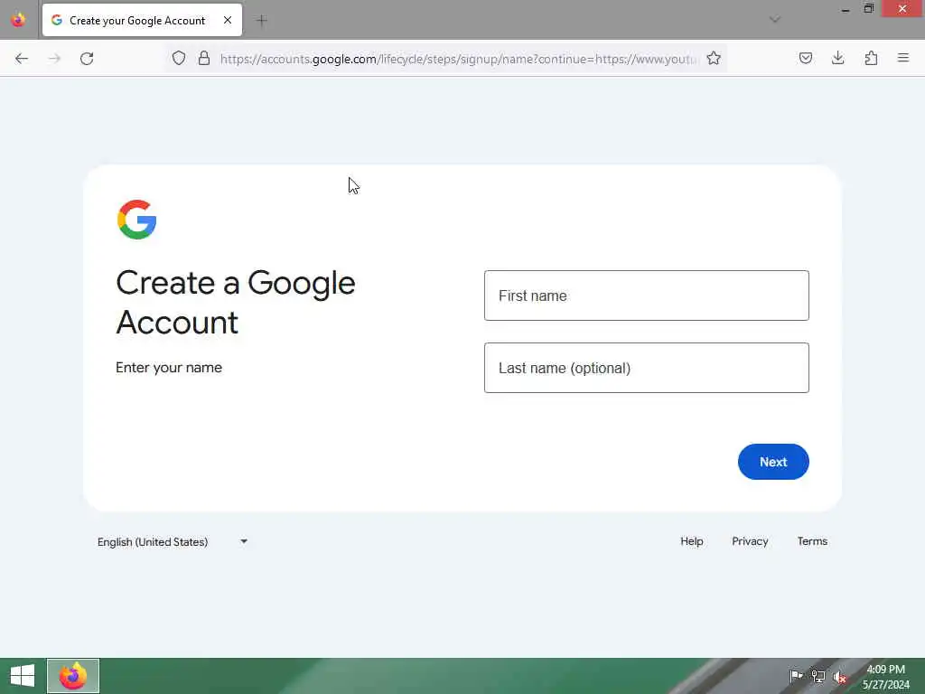Open the Windows Start menu
Viewport: 925px width, 694px height.
tap(23, 676)
